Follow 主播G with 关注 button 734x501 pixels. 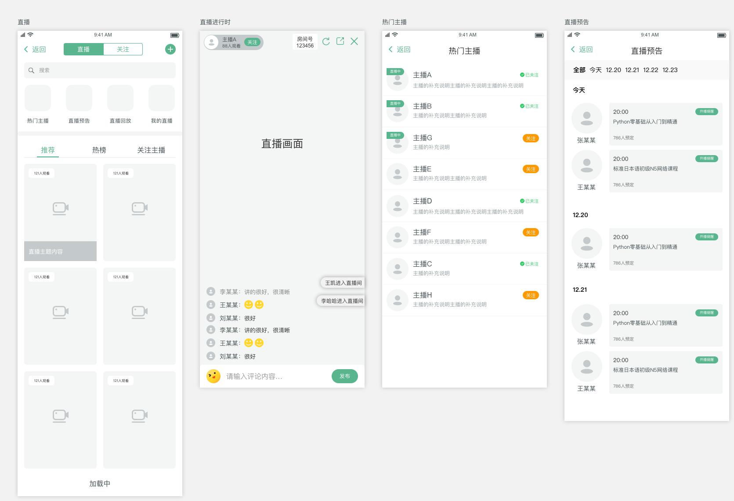[x=531, y=138]
